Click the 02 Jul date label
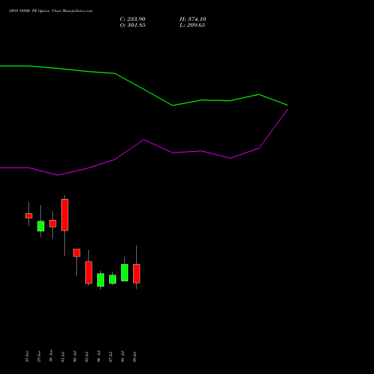The image size is (374, 374). click(x=75, y=357)
